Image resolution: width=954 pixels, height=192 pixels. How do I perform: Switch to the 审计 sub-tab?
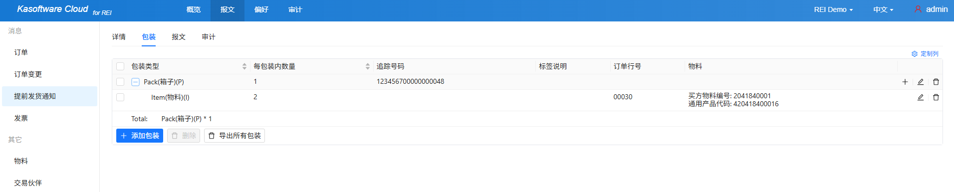pyautogui.click(x=209, y=37)
